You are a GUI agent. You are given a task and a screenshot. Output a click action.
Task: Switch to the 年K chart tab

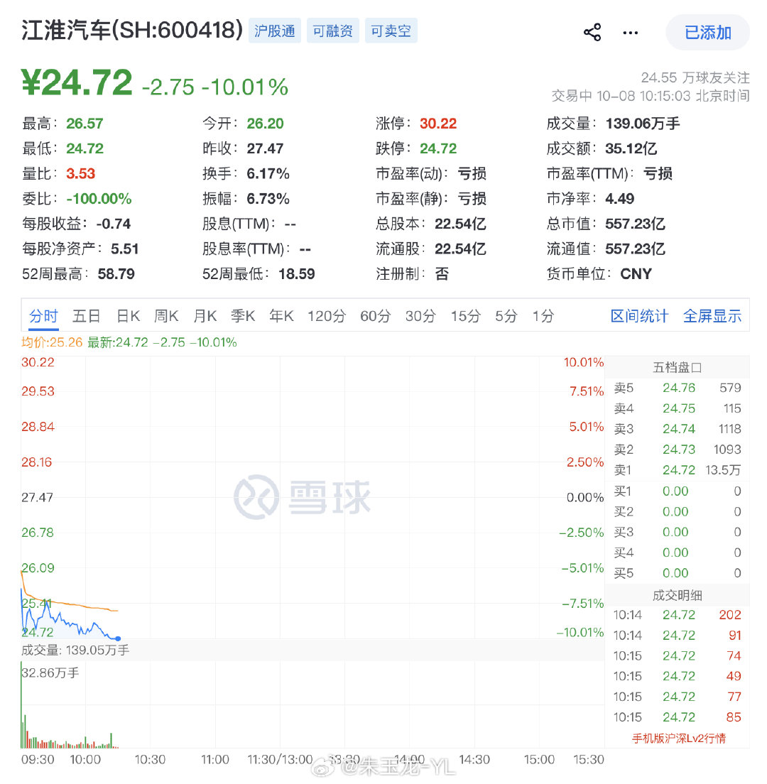click(x=281, y=315)
